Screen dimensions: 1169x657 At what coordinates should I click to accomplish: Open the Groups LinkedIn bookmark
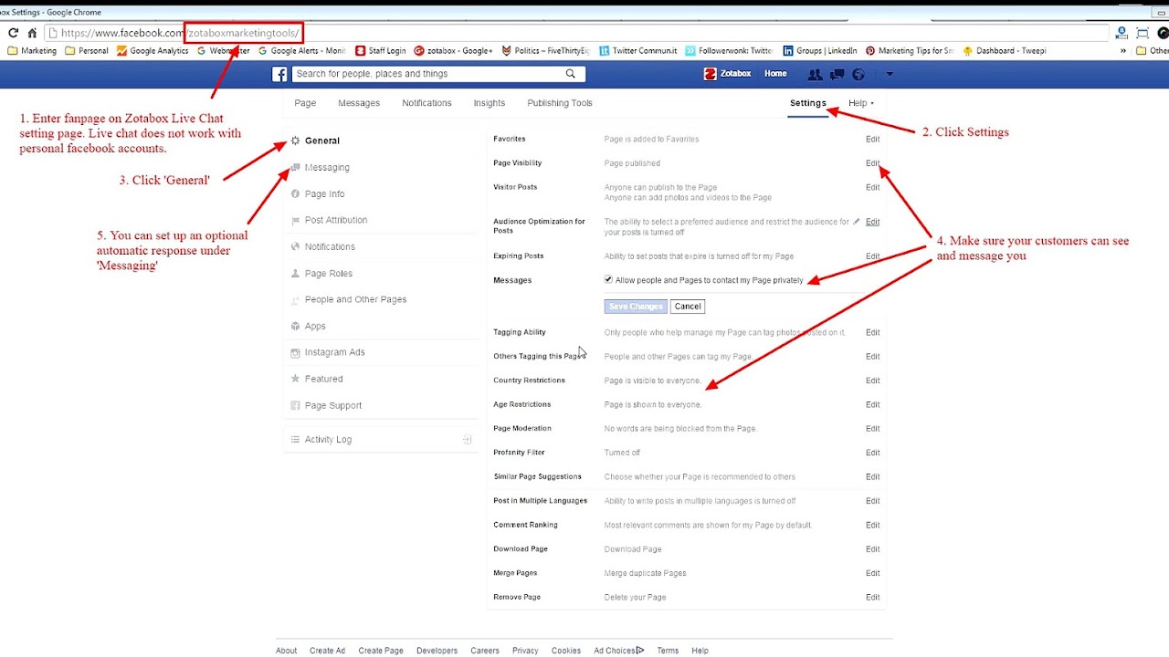click(x=820, y=51)
